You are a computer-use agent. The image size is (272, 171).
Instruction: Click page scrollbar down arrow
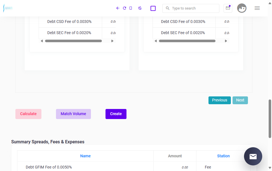tap(270, 168)
